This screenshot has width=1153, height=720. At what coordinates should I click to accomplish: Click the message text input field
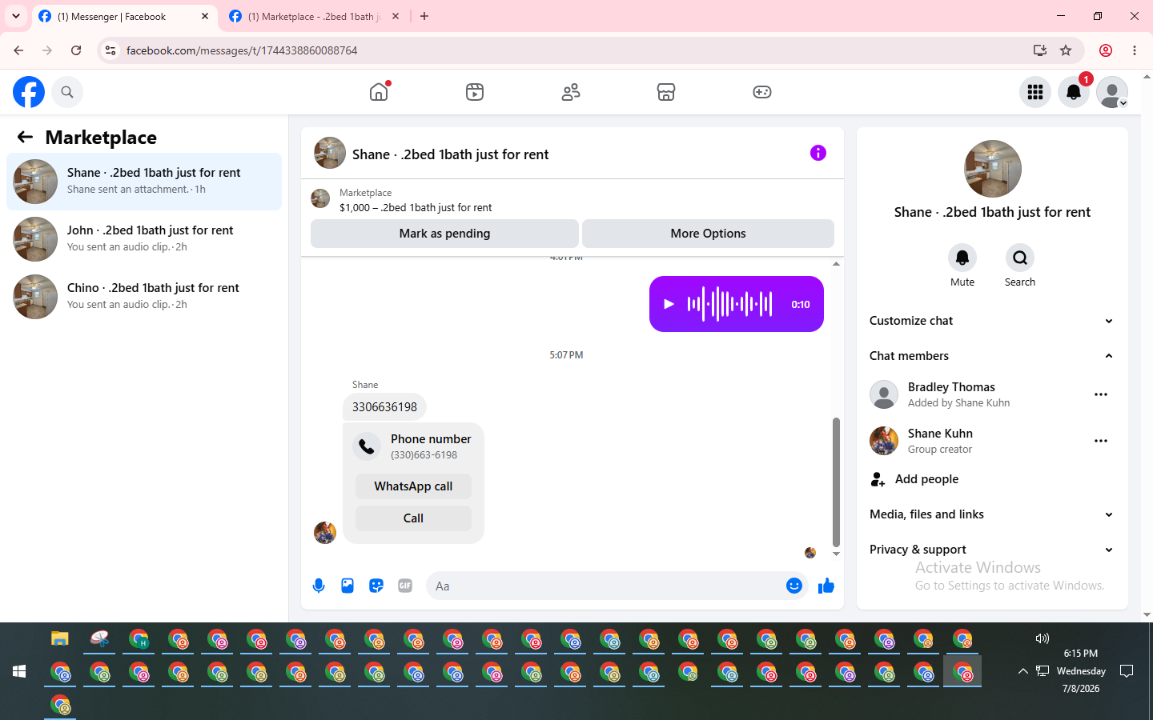coord(605,586)
